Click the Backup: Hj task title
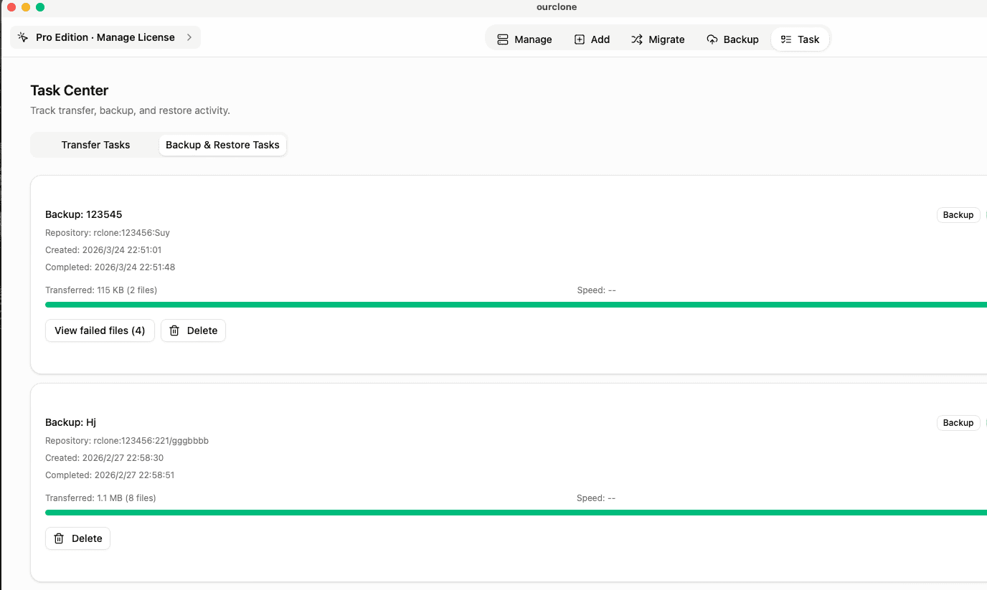 tap(70, 422)
